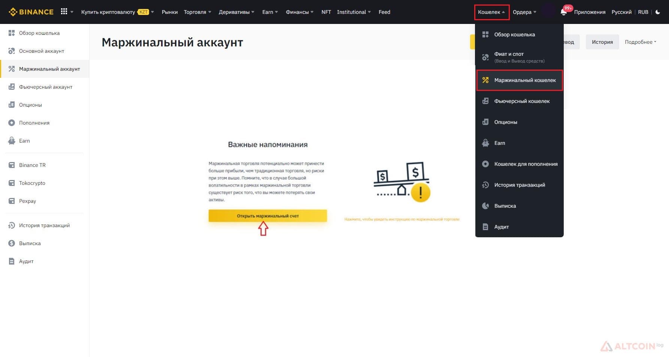Click Открыть маржинальный счет button

coord(268,216)
